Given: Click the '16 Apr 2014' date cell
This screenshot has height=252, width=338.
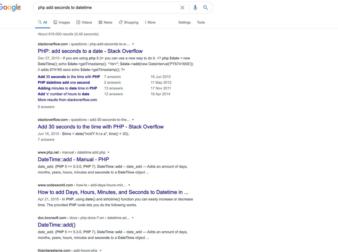Looking at the screenshot, I should (x=161, y=94).
